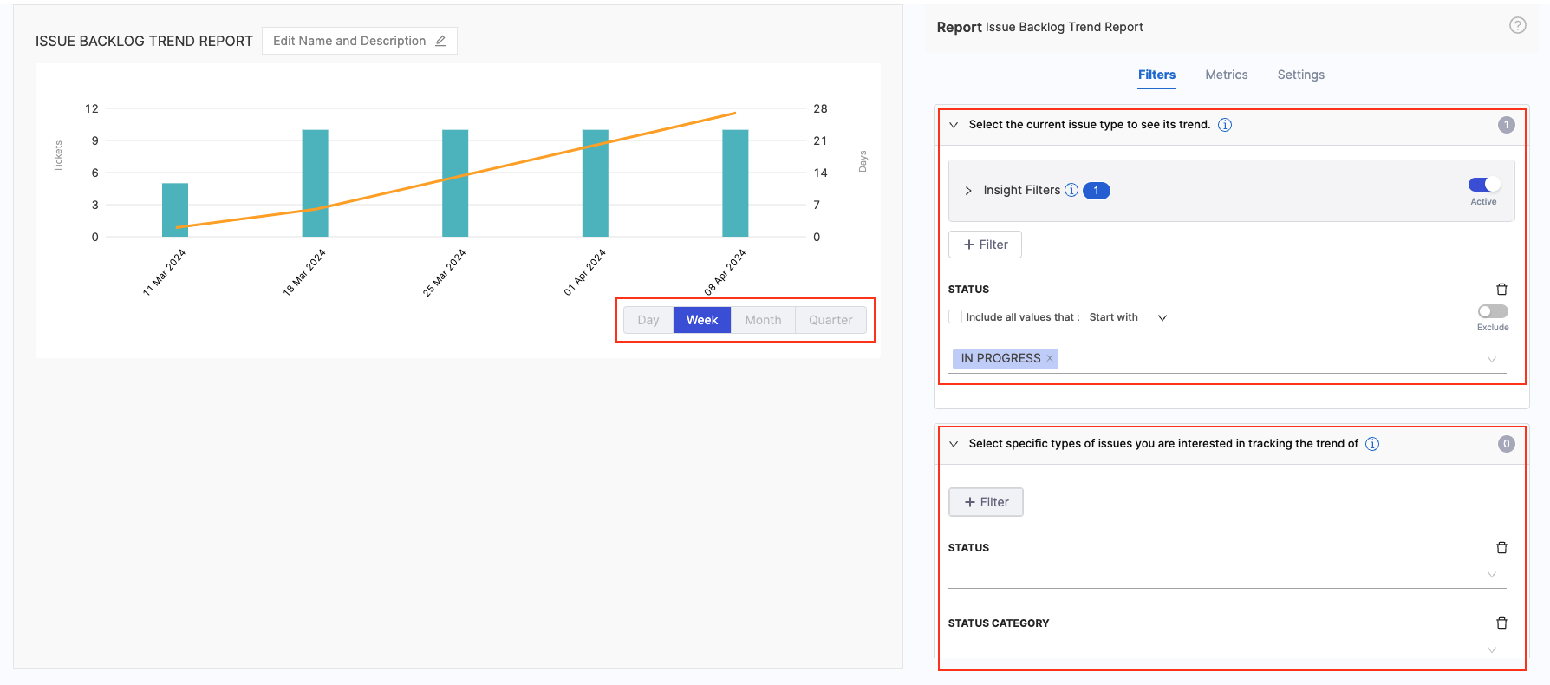
Task: Expand the Insight Filters section
Action: [x=968, y=191]
